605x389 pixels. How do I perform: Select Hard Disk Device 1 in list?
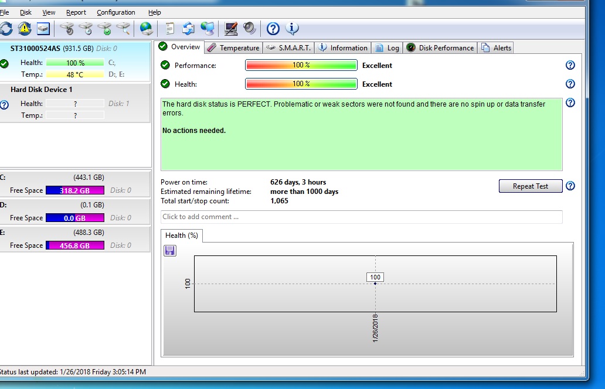tap(42, 90)
